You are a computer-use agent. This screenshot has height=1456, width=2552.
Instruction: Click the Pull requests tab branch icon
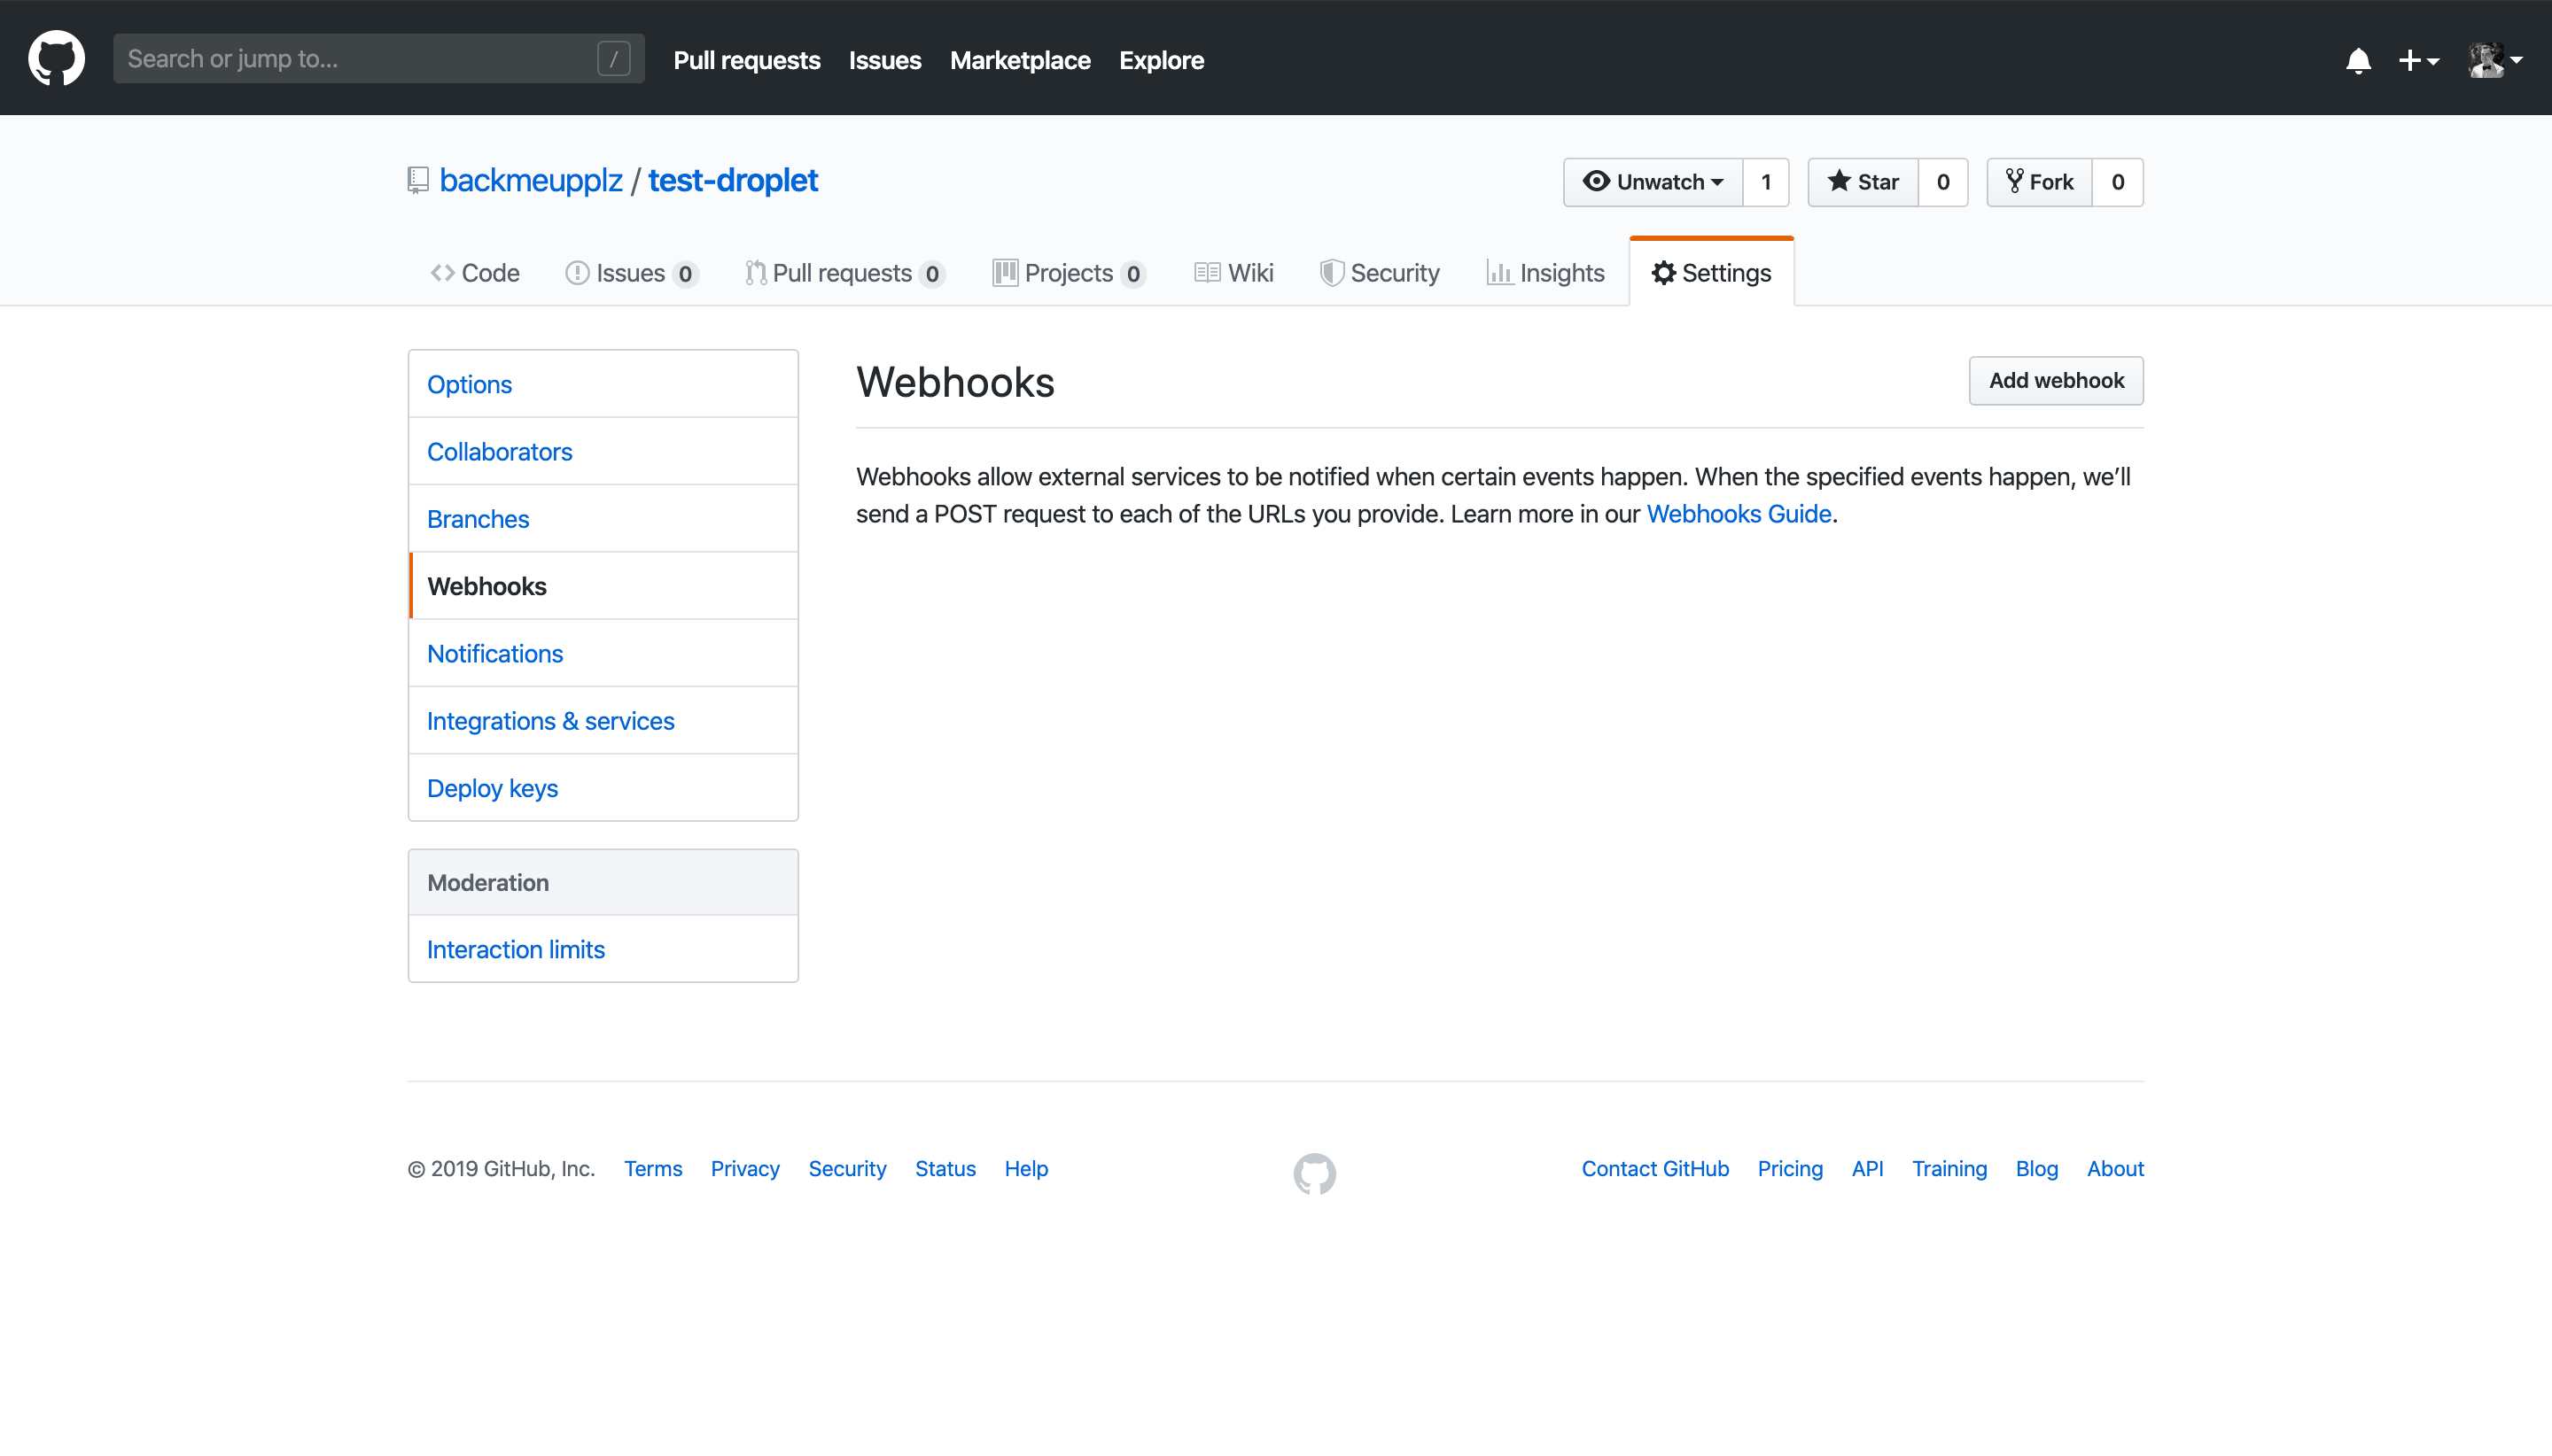click(x=755, y=273)
